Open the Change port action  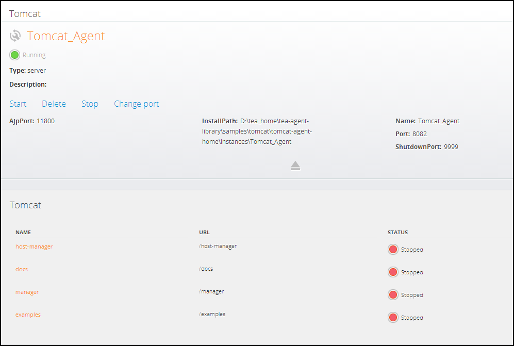pyautogui.click(x=137, y=104)
